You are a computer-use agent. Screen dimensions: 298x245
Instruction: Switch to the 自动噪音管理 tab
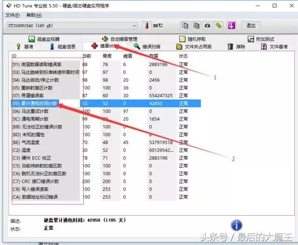pos(120,39)
